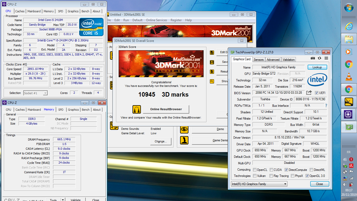Toggle the DirectCompute checkbox
The width and height of the screenshot is (357, 201).
tap(286, 170)
